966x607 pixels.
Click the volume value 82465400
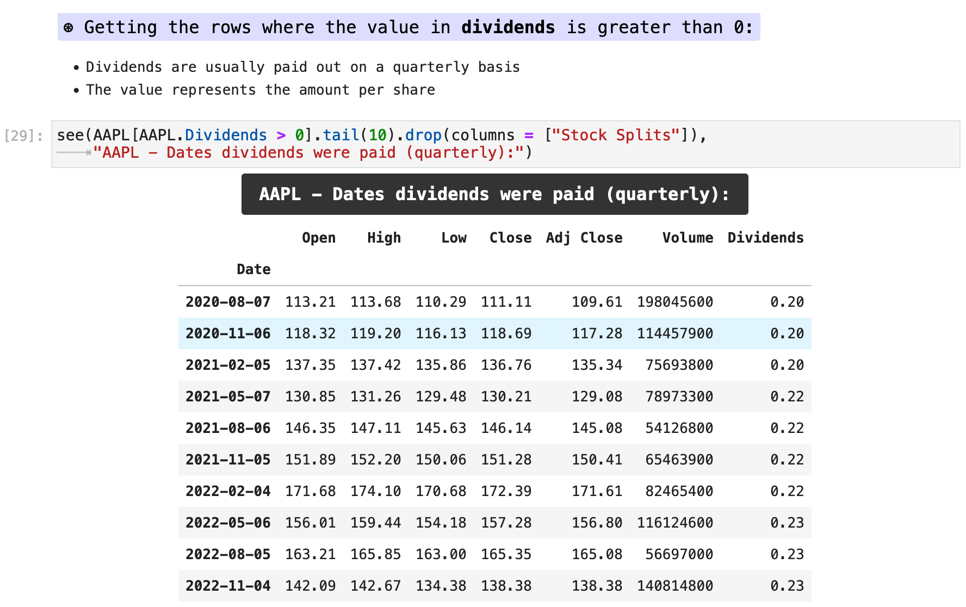click(x=679, y=491)
